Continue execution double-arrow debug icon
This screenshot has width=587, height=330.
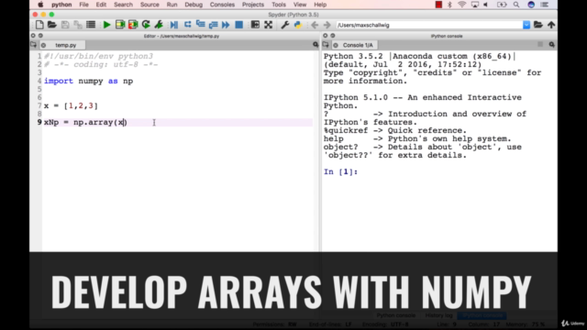(x=226, y=25)
